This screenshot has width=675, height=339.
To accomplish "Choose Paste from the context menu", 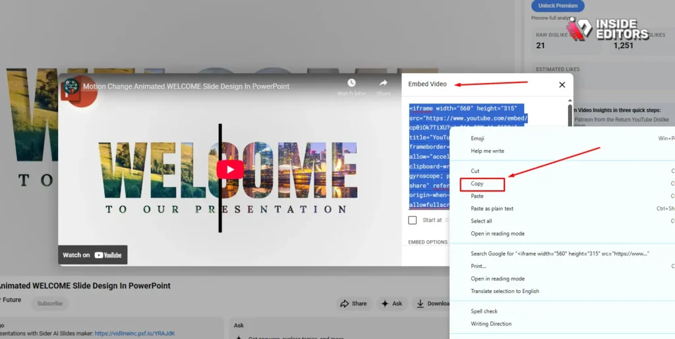I will (477, 196).
